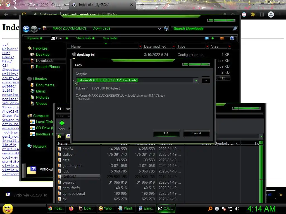The height and width of the screenshot is (214, 286).
Task: Click Chrome extensions puzzle icon
Action: click(253, 14)
